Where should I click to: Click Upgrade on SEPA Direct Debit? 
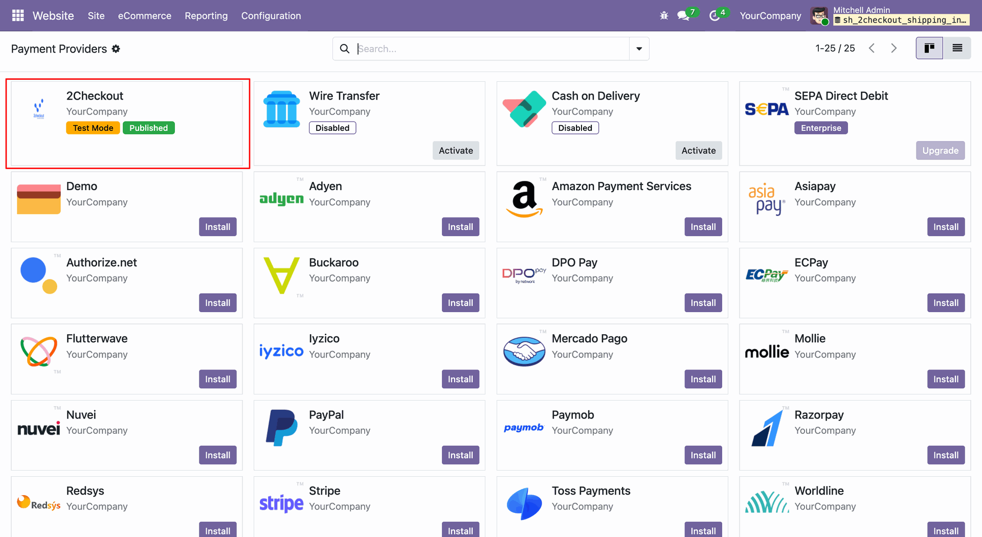[941, 150]
